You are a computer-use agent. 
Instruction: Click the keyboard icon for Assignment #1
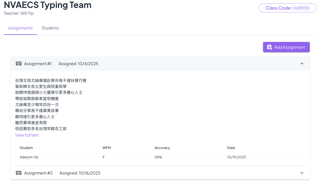pyautogui.click(x=19, y=64)
